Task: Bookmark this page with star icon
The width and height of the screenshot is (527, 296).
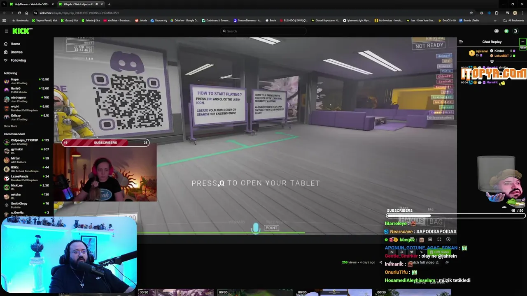Action: (x=471, y=13)
